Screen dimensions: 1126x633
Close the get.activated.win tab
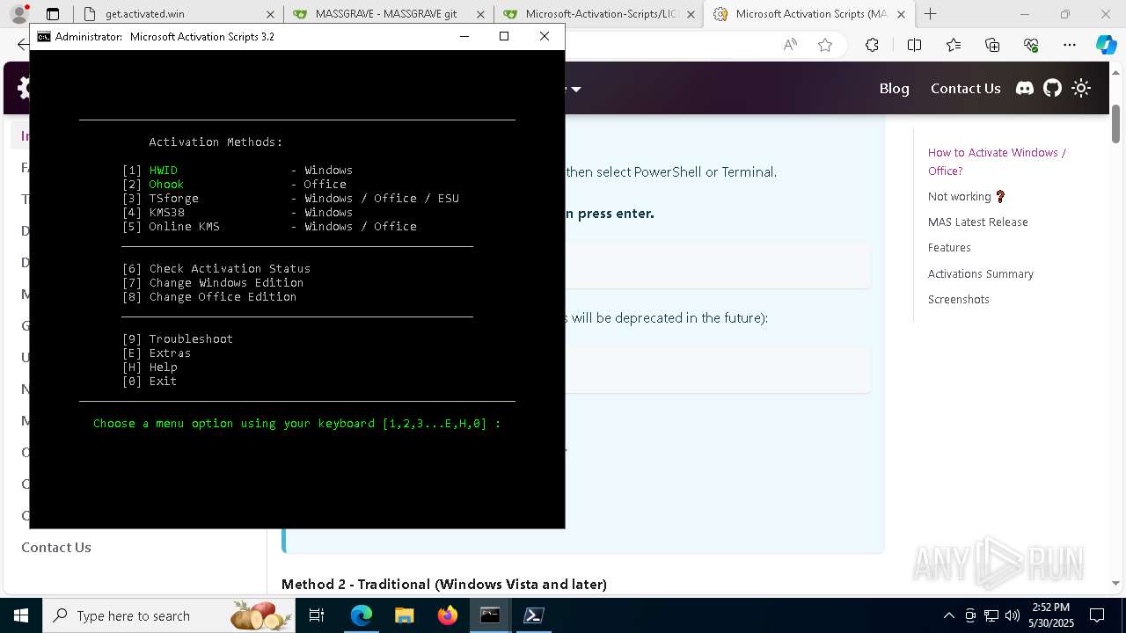click(x=270, y=14)
